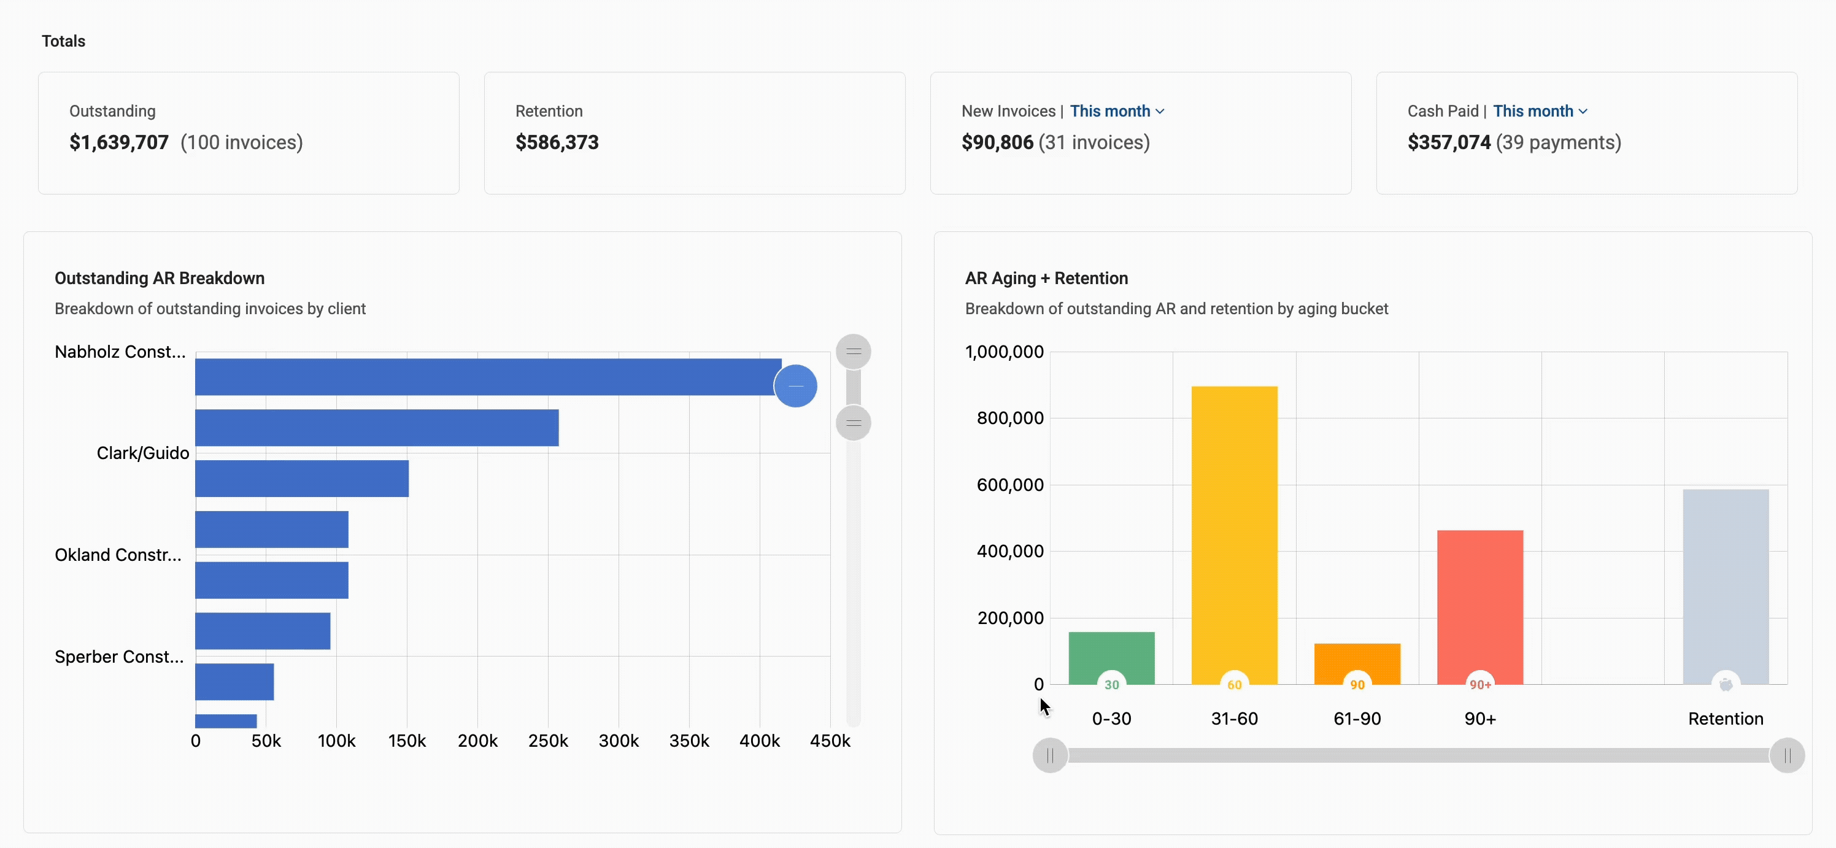This screenshot has width=1836, height=848.
Task: Click the "90+" axis label below red bar
Action: point(1479,719)
